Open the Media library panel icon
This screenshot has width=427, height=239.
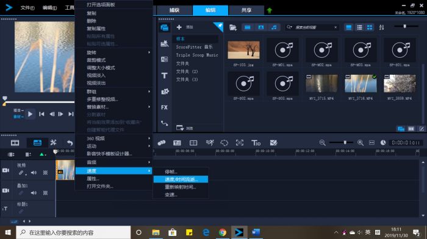click(165, 27)
